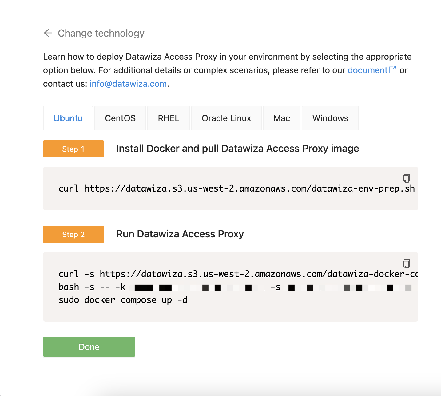Image resolution: width=441 pixels, height=396 pixels.
Task: Click the datawiza-docker-compose curl -s line
Action: (x=238, y=274)
